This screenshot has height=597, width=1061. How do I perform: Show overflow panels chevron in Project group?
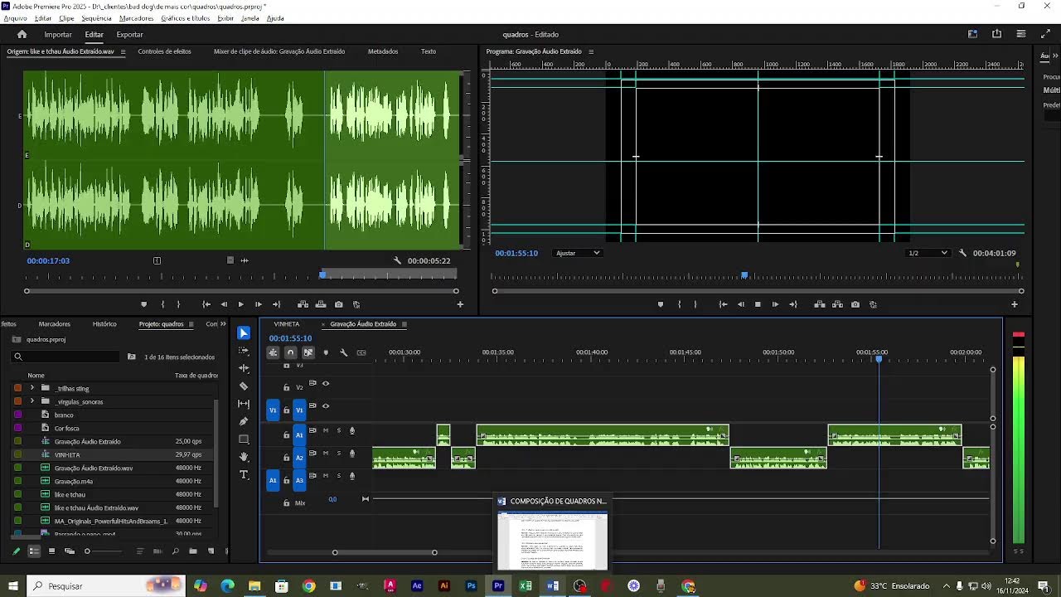223,324
